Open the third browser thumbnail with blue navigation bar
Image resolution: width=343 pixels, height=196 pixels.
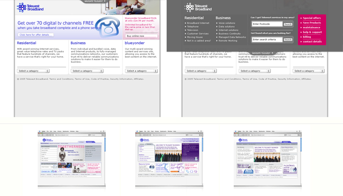[x=268, y=159]
